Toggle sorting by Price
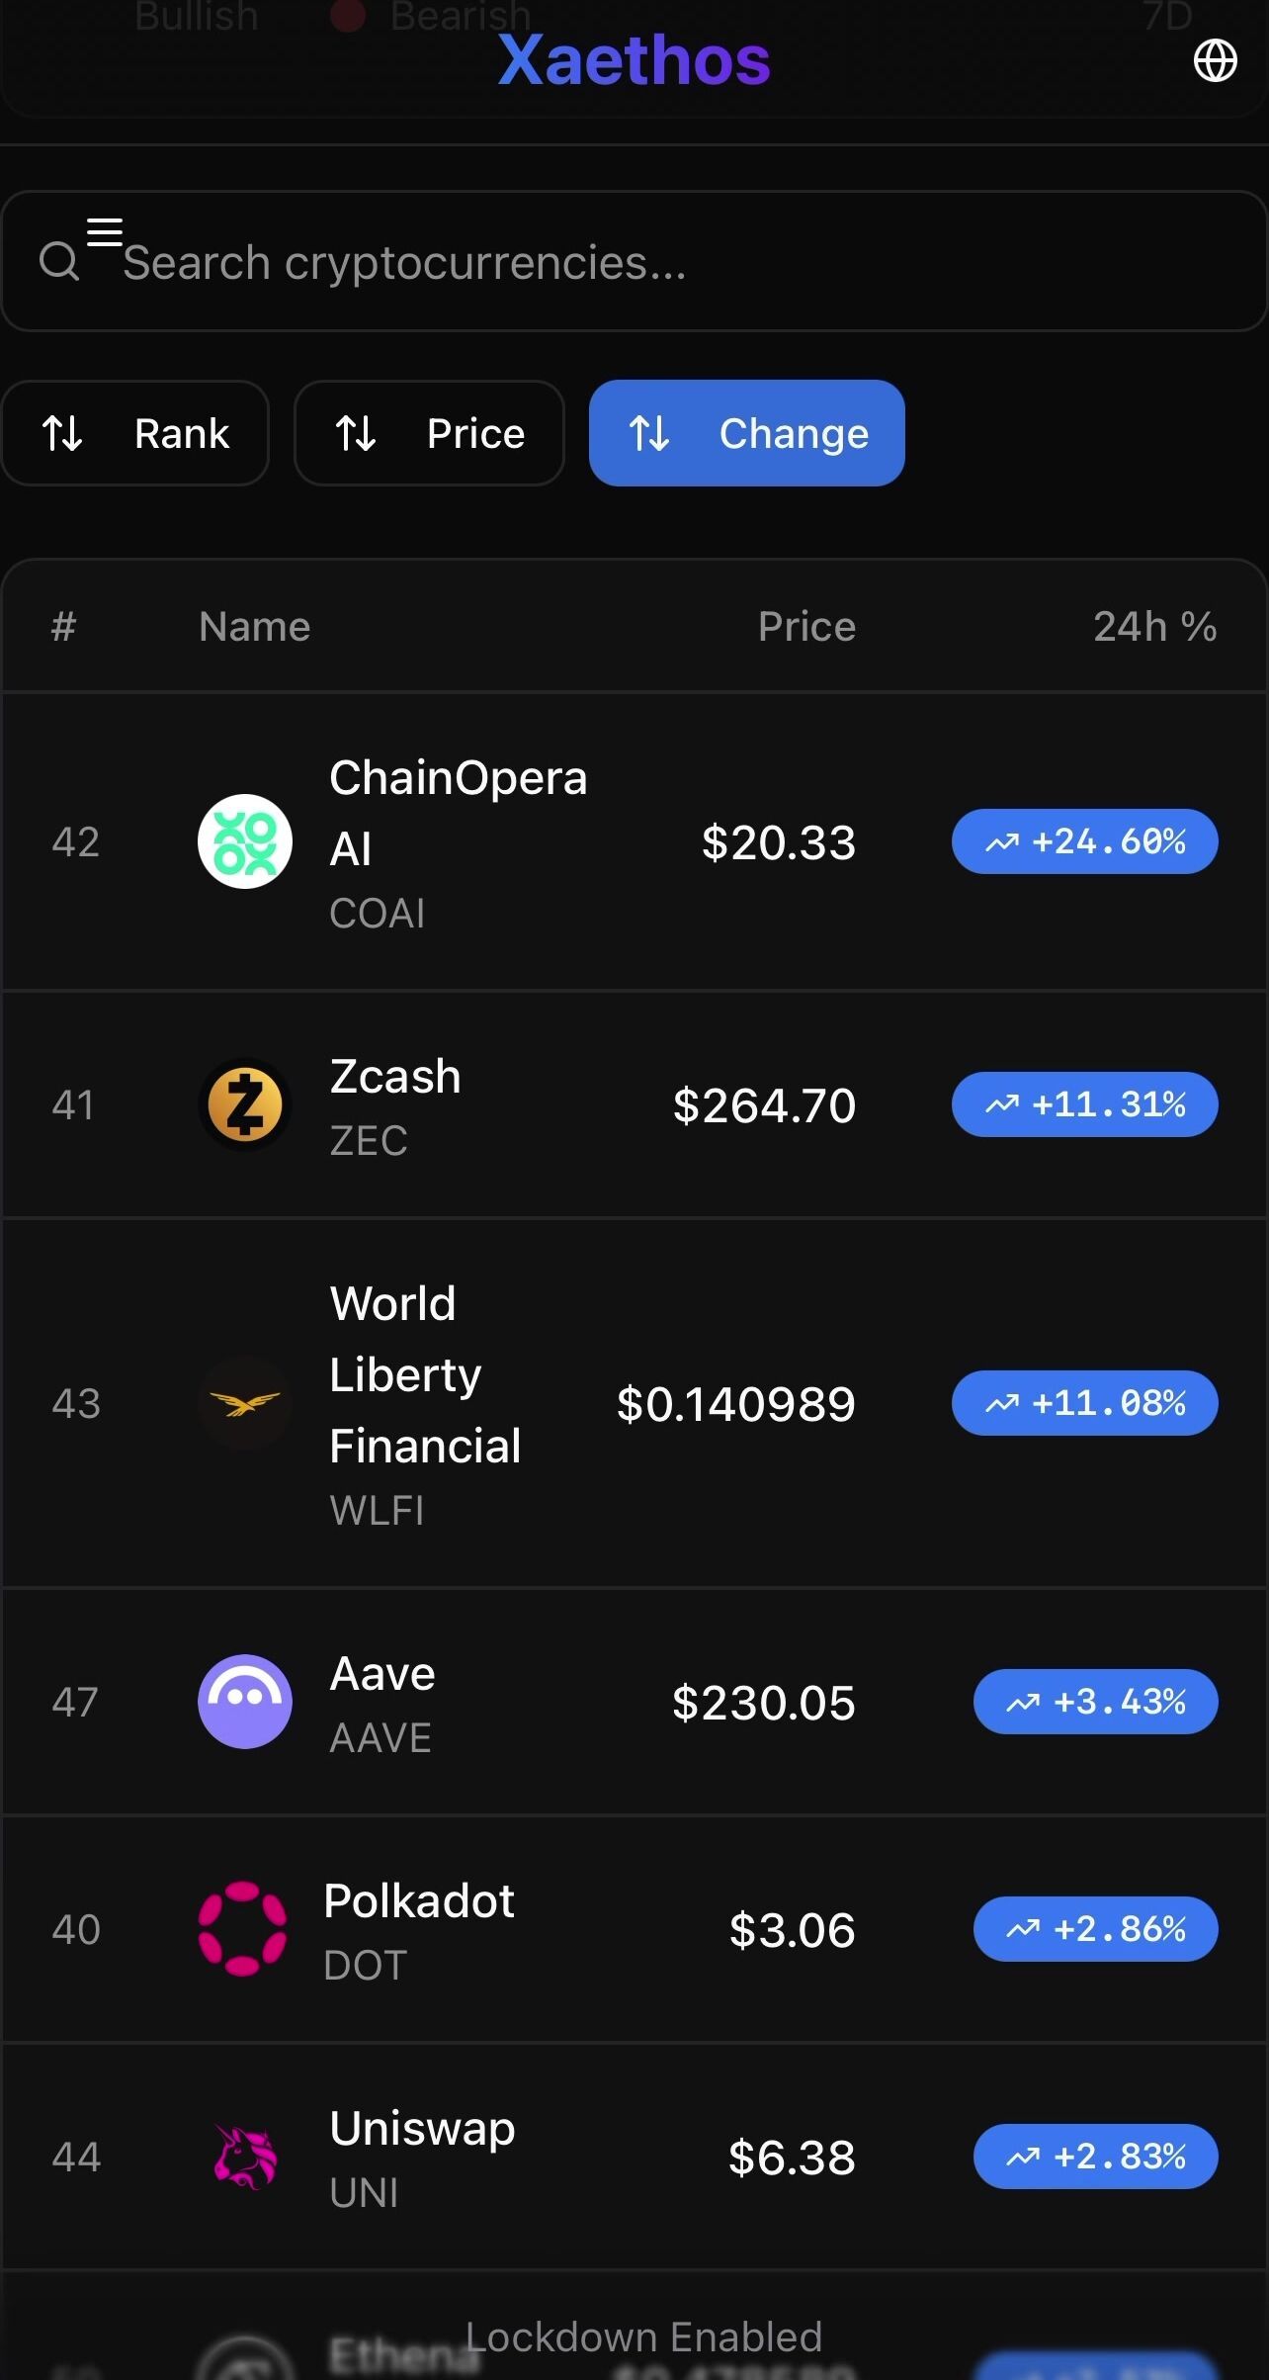 point(429,433)
